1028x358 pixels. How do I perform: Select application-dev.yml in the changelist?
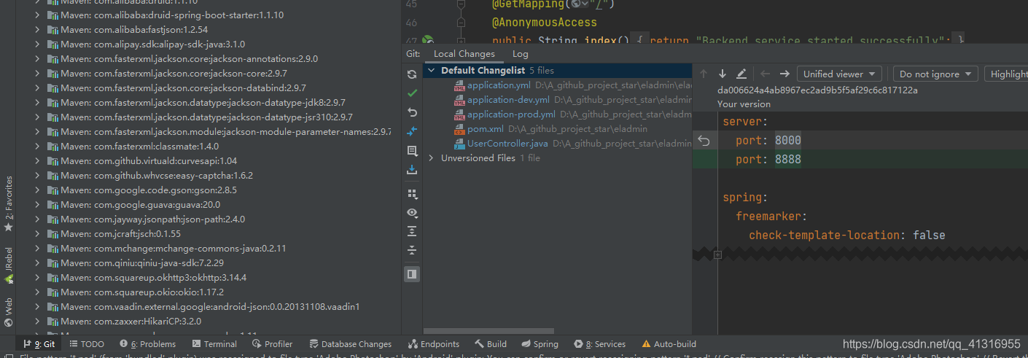point(509,100)
